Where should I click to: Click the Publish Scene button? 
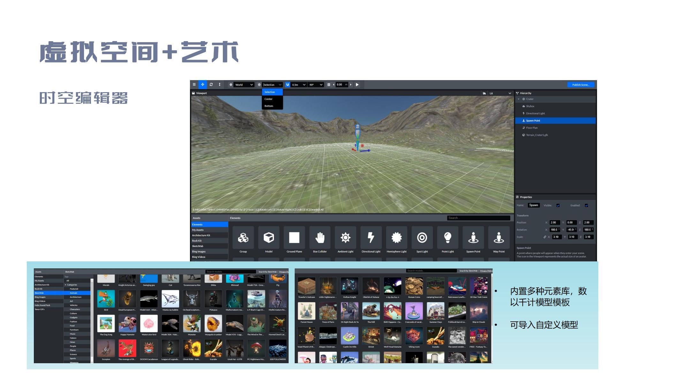tap(580, 85)
